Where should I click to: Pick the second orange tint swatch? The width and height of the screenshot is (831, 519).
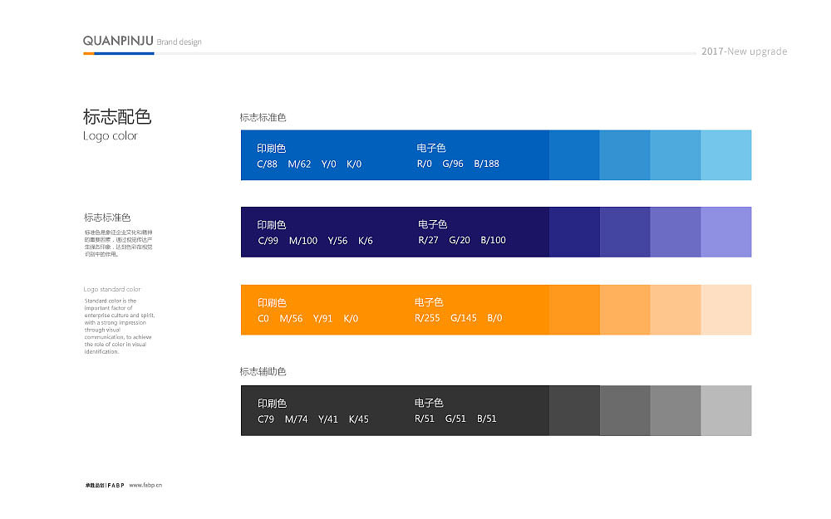625,310
